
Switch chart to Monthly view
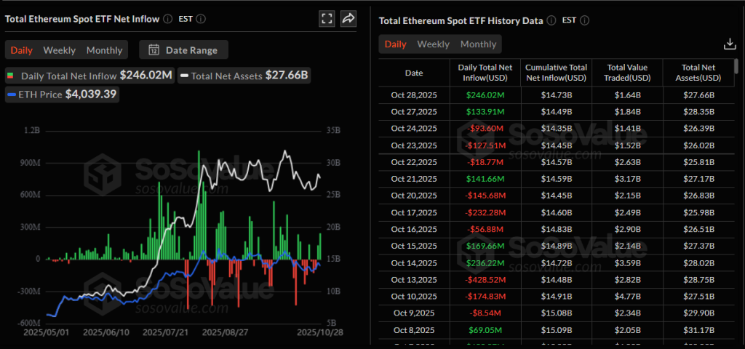tap(104, 50)
